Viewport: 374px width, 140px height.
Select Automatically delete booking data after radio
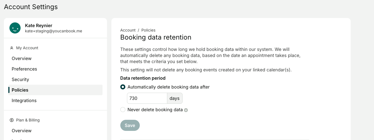click(x=123, y=87)
